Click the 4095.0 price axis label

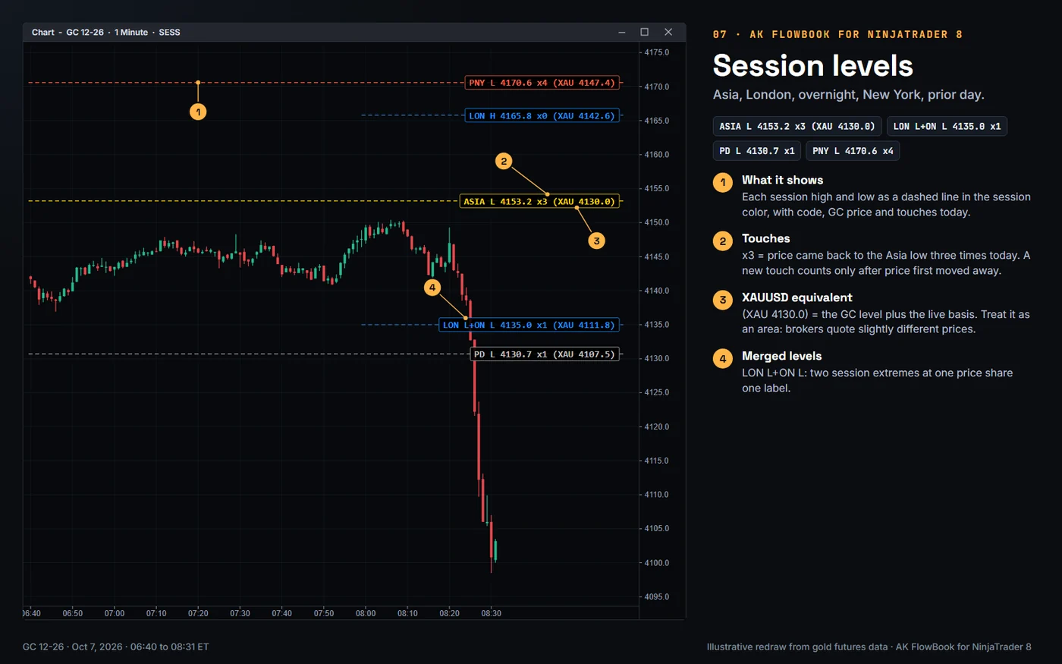(x=657, y=596)
